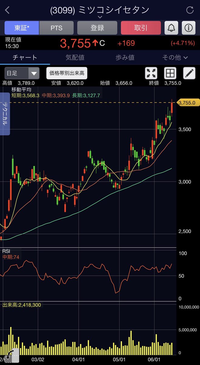Screen dimensions: 200x365
Task: Tap the 短期:3,568.3 moving average label
Action: pyautogui.click(x=25, y=96)
